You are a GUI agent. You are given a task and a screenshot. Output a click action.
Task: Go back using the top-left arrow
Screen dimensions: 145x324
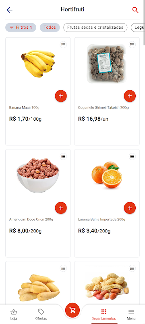pyautogui.click(x=9, y=10)
